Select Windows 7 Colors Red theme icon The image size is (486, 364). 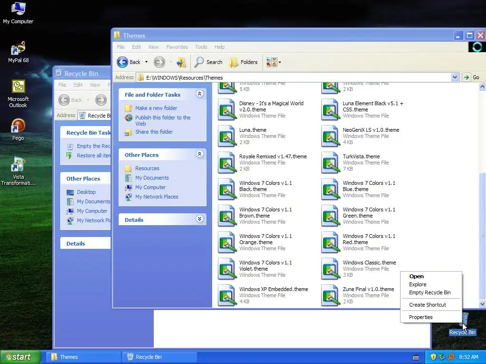point(330,242)
